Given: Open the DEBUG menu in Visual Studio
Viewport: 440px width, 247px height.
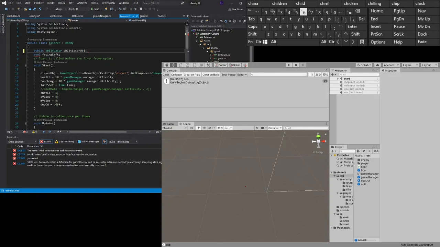Looking at the screenshot, I should pyautogui.click(x=61, y=3).
